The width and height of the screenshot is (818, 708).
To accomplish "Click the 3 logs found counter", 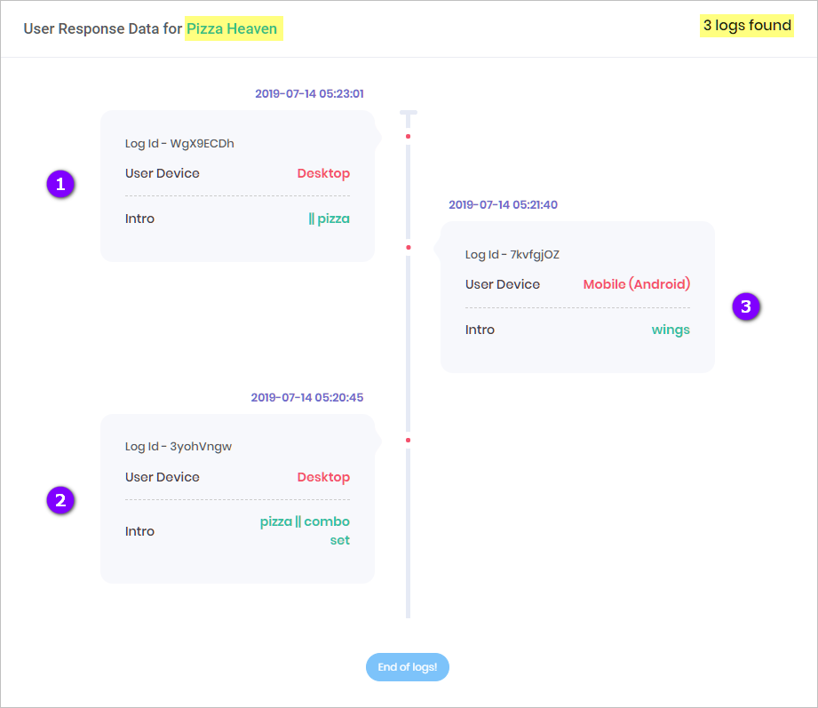I will pos(747,26).
